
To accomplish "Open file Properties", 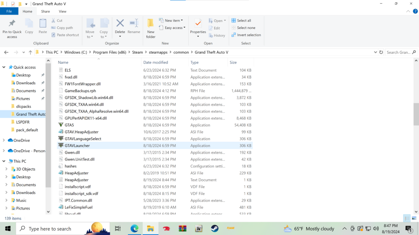I will pos(198,28).
